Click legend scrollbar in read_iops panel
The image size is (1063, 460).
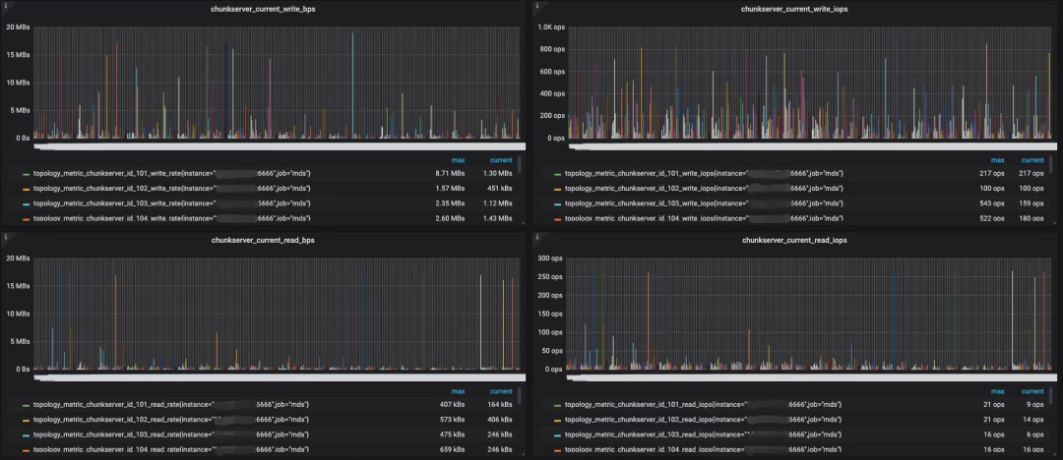point(1051,396)
